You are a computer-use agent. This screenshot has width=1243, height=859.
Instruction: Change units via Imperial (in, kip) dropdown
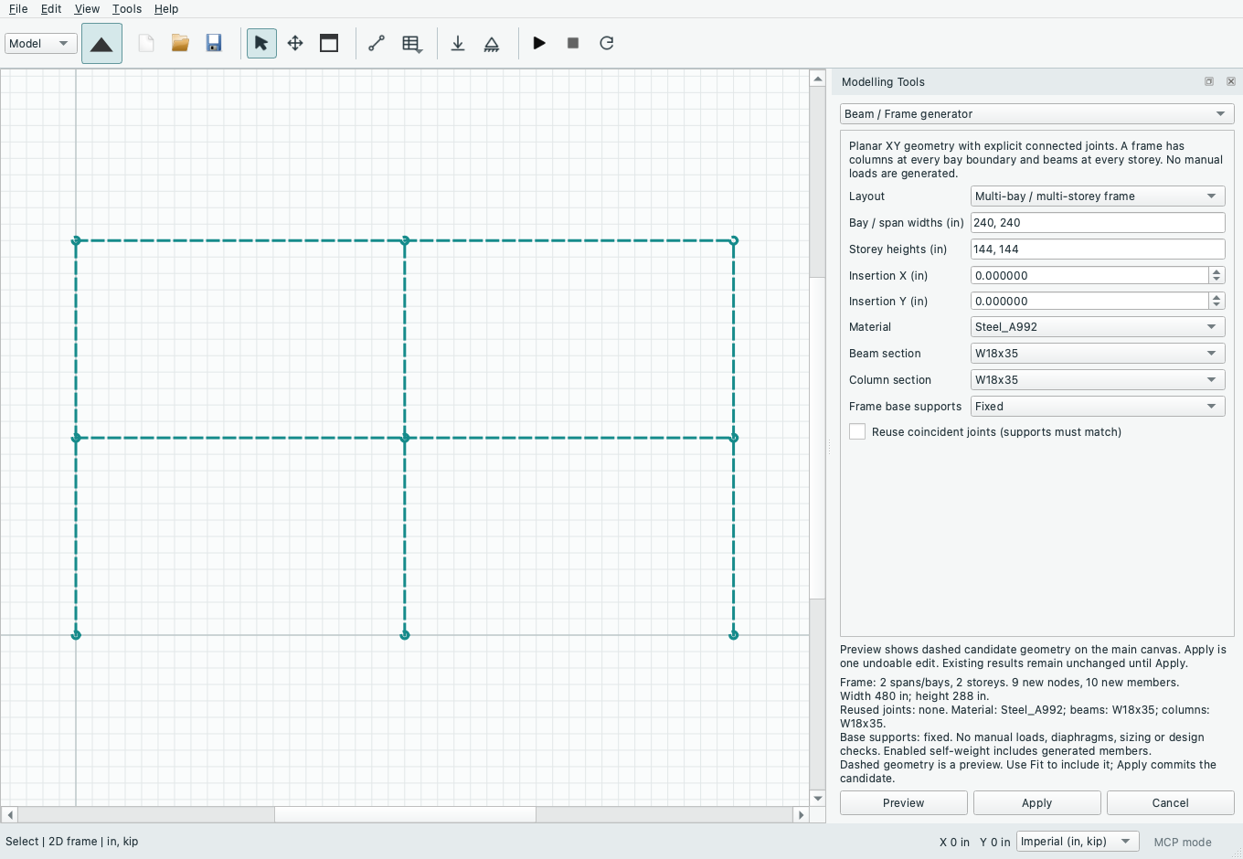pyautogui.click(x=1078, y=842)
